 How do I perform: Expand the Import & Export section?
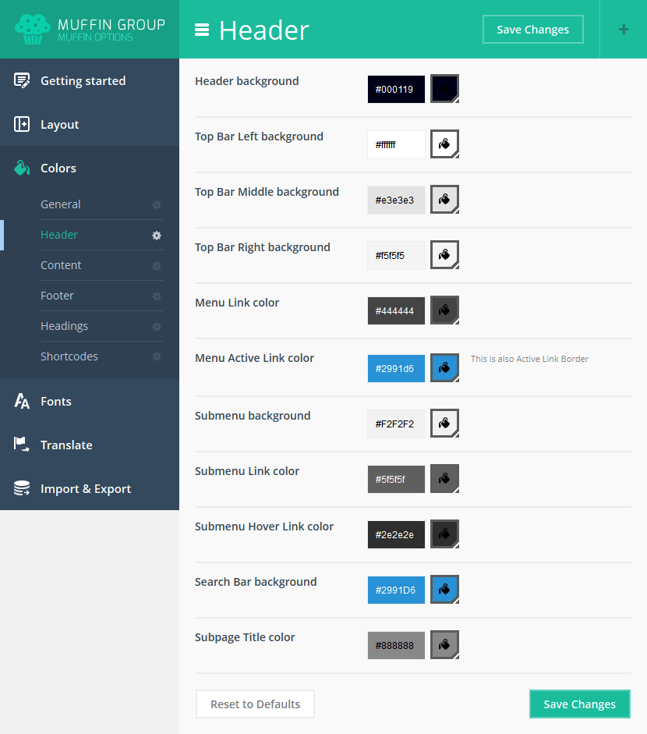pyautogui.click(x=86, y=489)
